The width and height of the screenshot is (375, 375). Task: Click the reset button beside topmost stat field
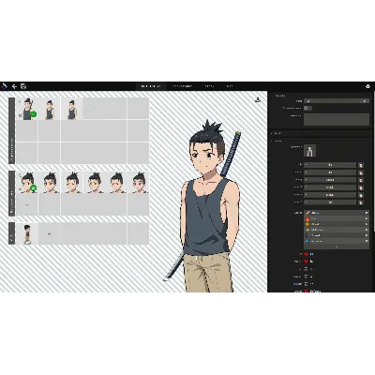[361, 165]
